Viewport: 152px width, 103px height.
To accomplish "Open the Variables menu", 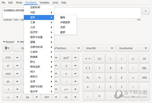I will (44, 2).
